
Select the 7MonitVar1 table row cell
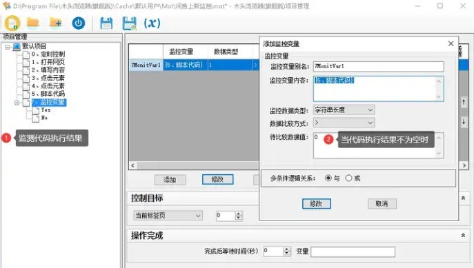(x=146, y=65)
